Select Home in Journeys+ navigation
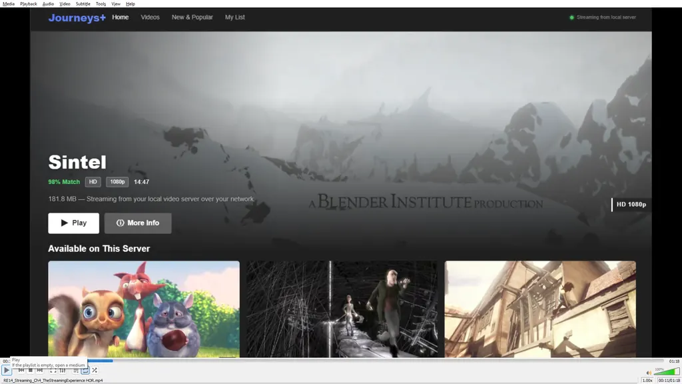The height and width of the screenshot is (384, 682). pyautogui.click(x=121, y=17)
